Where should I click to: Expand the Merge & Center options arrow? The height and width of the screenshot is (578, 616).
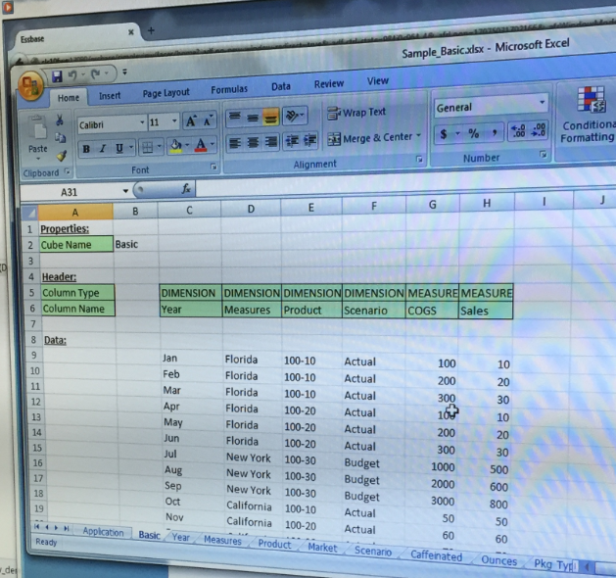[418, 135]
